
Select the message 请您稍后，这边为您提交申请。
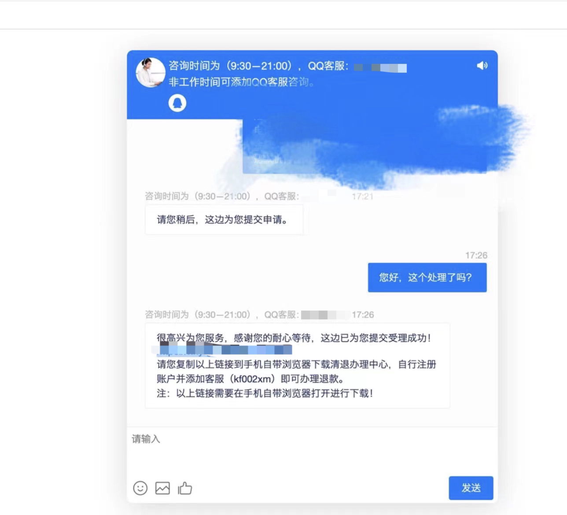pyautogui.click(x=224, y=219)
